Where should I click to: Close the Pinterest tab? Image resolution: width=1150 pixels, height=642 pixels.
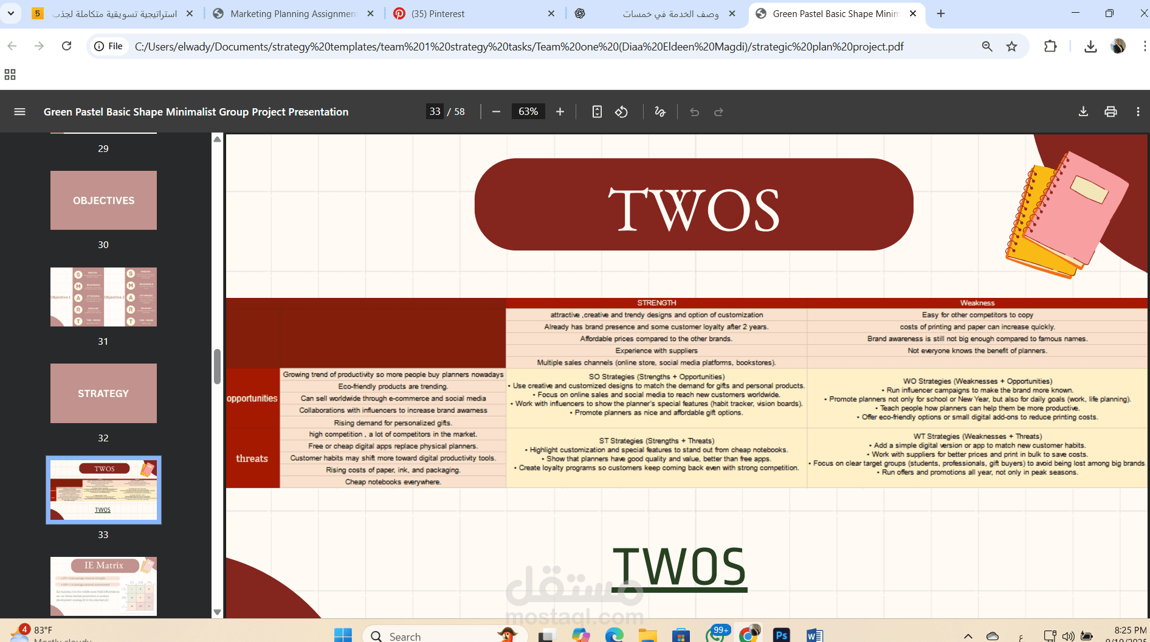click(x=551, y=13)
